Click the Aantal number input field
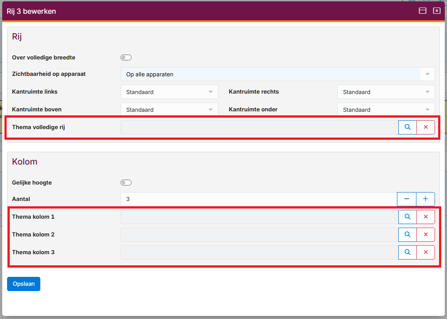Viewport: 447px width, 319px height. coord(258,199)
